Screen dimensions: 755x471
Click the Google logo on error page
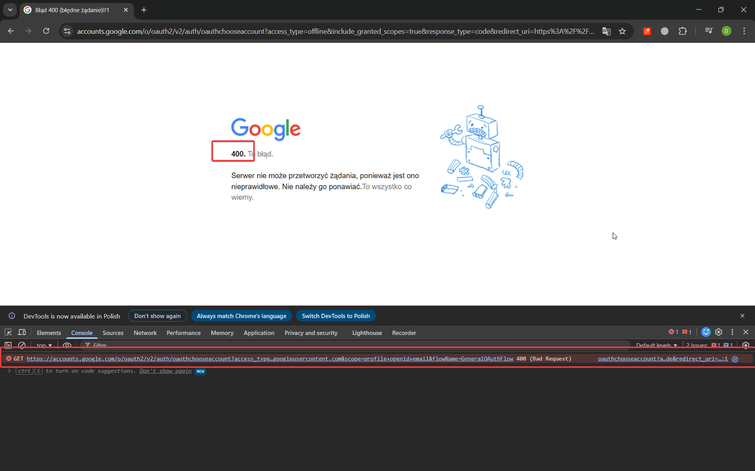point(266,129)
